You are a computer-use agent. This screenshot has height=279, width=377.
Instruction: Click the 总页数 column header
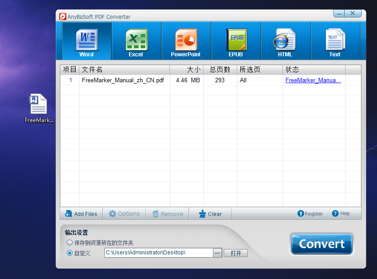point(220,70)
